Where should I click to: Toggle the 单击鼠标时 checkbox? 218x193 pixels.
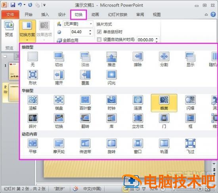[x=99, y=32]
